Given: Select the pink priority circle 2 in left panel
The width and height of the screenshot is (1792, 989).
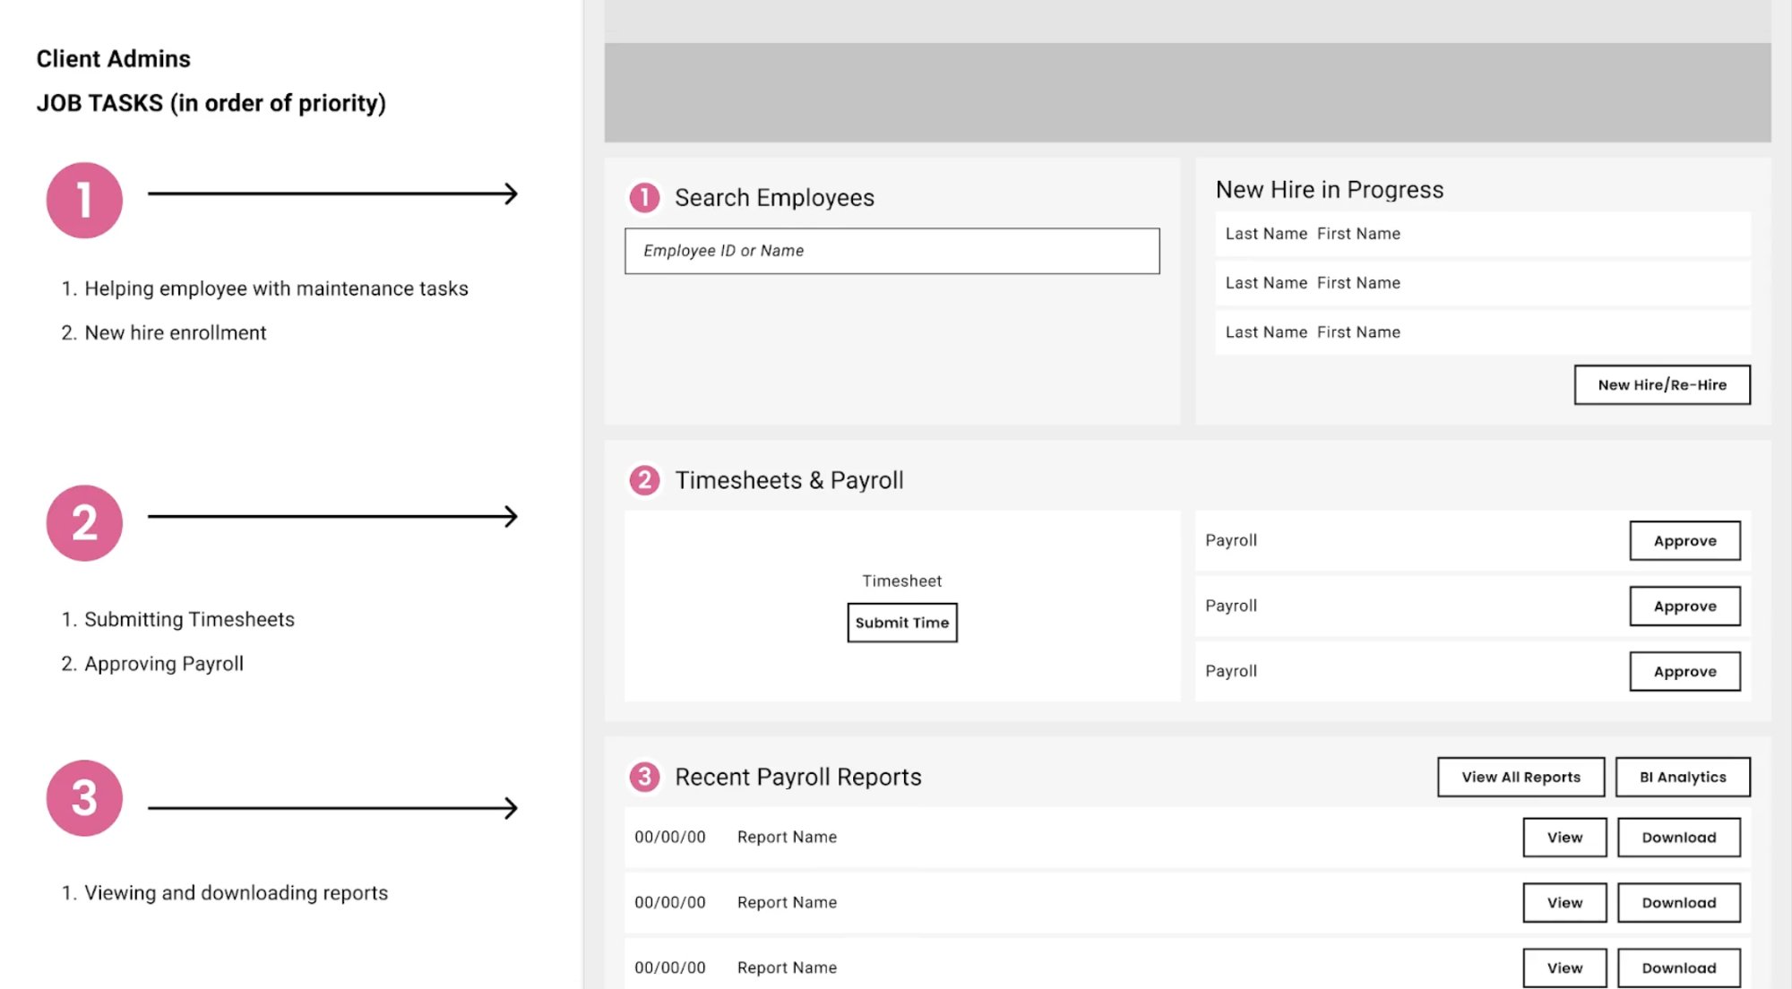Looking at the screenshot, I should [x=83, y=523].
